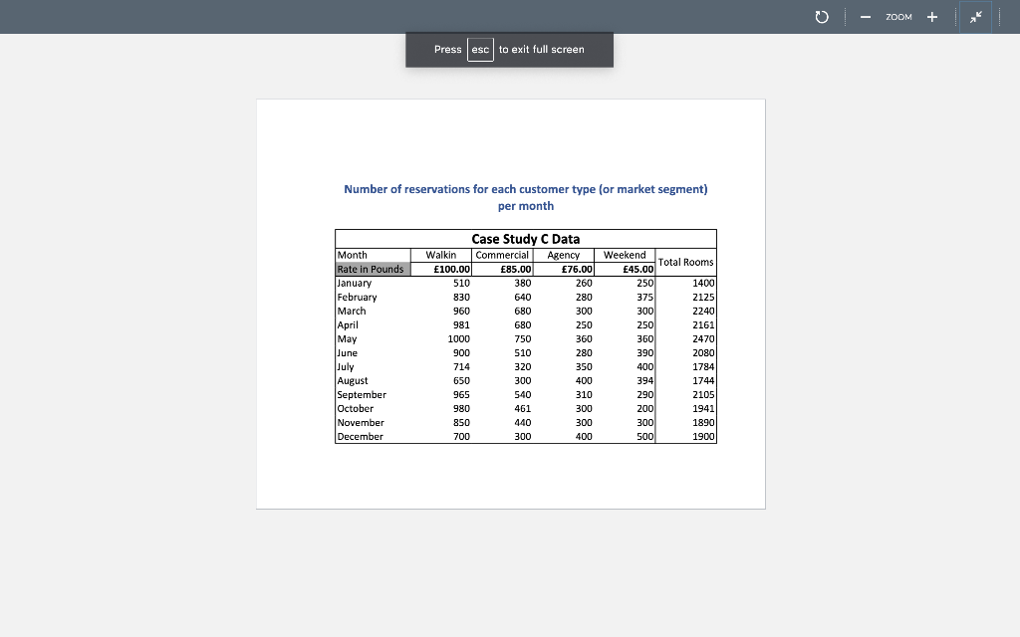Click the rotate/reset icon in the toolbar

tap(820, 16)
